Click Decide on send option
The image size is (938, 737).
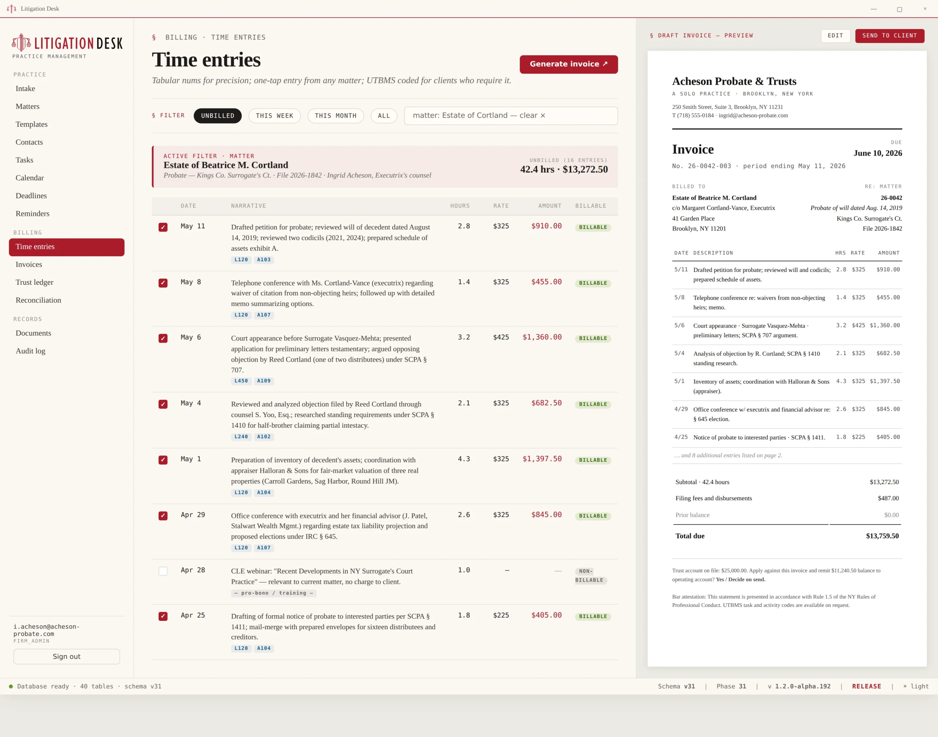click(x=747, y=579)
